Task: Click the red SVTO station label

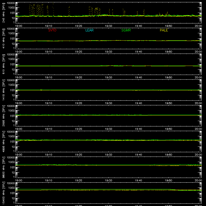Action: click(x=52, y=30)
